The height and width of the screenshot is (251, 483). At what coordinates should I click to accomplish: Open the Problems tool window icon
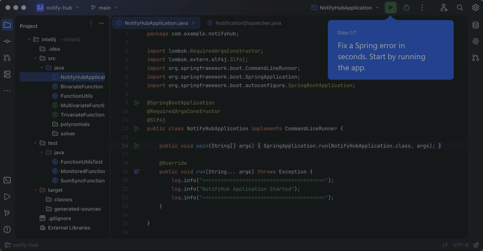(x=7, y=229)
